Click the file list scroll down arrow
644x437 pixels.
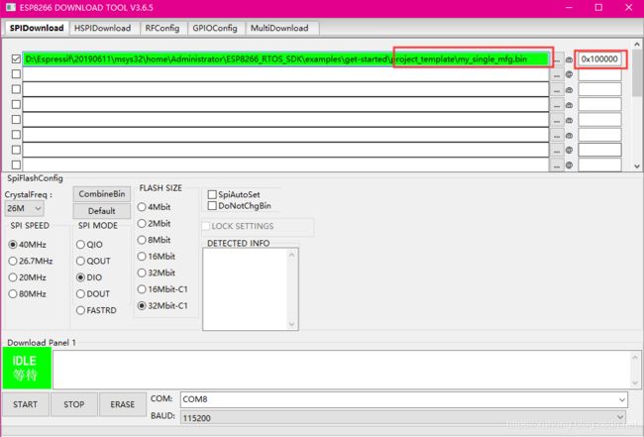tap(637, 165)
